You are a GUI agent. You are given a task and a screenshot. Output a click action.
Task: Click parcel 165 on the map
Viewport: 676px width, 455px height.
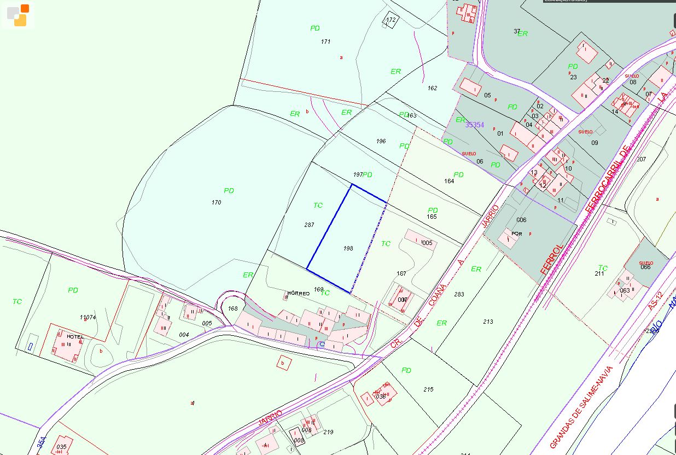[432, 217]
